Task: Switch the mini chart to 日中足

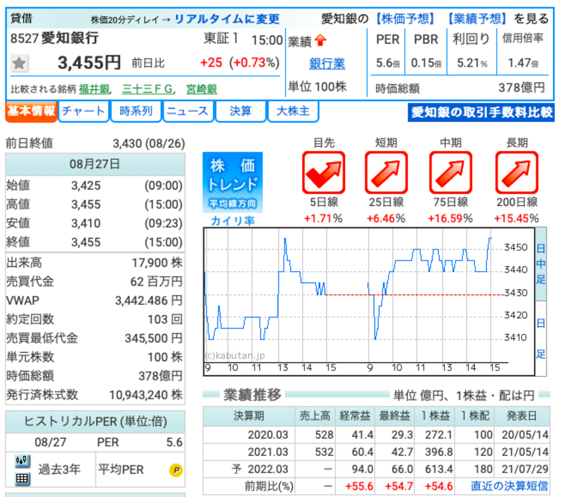Action: 541,264
